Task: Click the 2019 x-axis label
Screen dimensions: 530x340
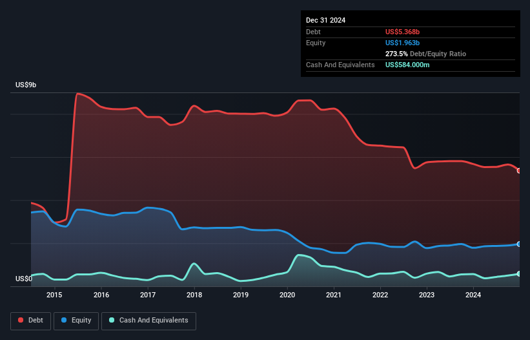Action: click(x=241, y=295)
